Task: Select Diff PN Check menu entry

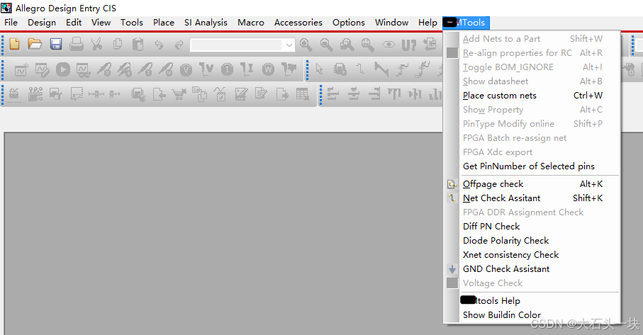Action: (x=532, y=227)
